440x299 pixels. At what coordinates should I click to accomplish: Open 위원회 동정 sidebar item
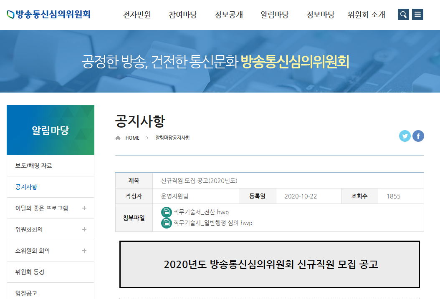click(51, 272)
